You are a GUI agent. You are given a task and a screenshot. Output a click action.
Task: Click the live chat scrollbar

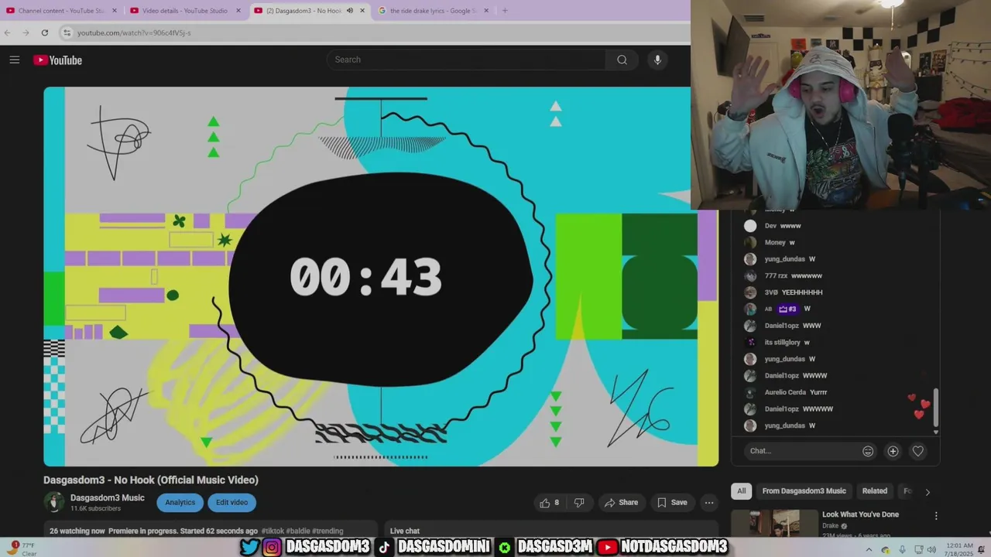(935, 408)
